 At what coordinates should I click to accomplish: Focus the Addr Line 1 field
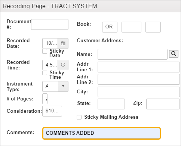coord(139,67)
